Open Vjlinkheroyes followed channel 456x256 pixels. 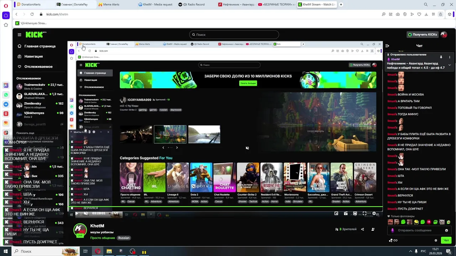(40, 114)
